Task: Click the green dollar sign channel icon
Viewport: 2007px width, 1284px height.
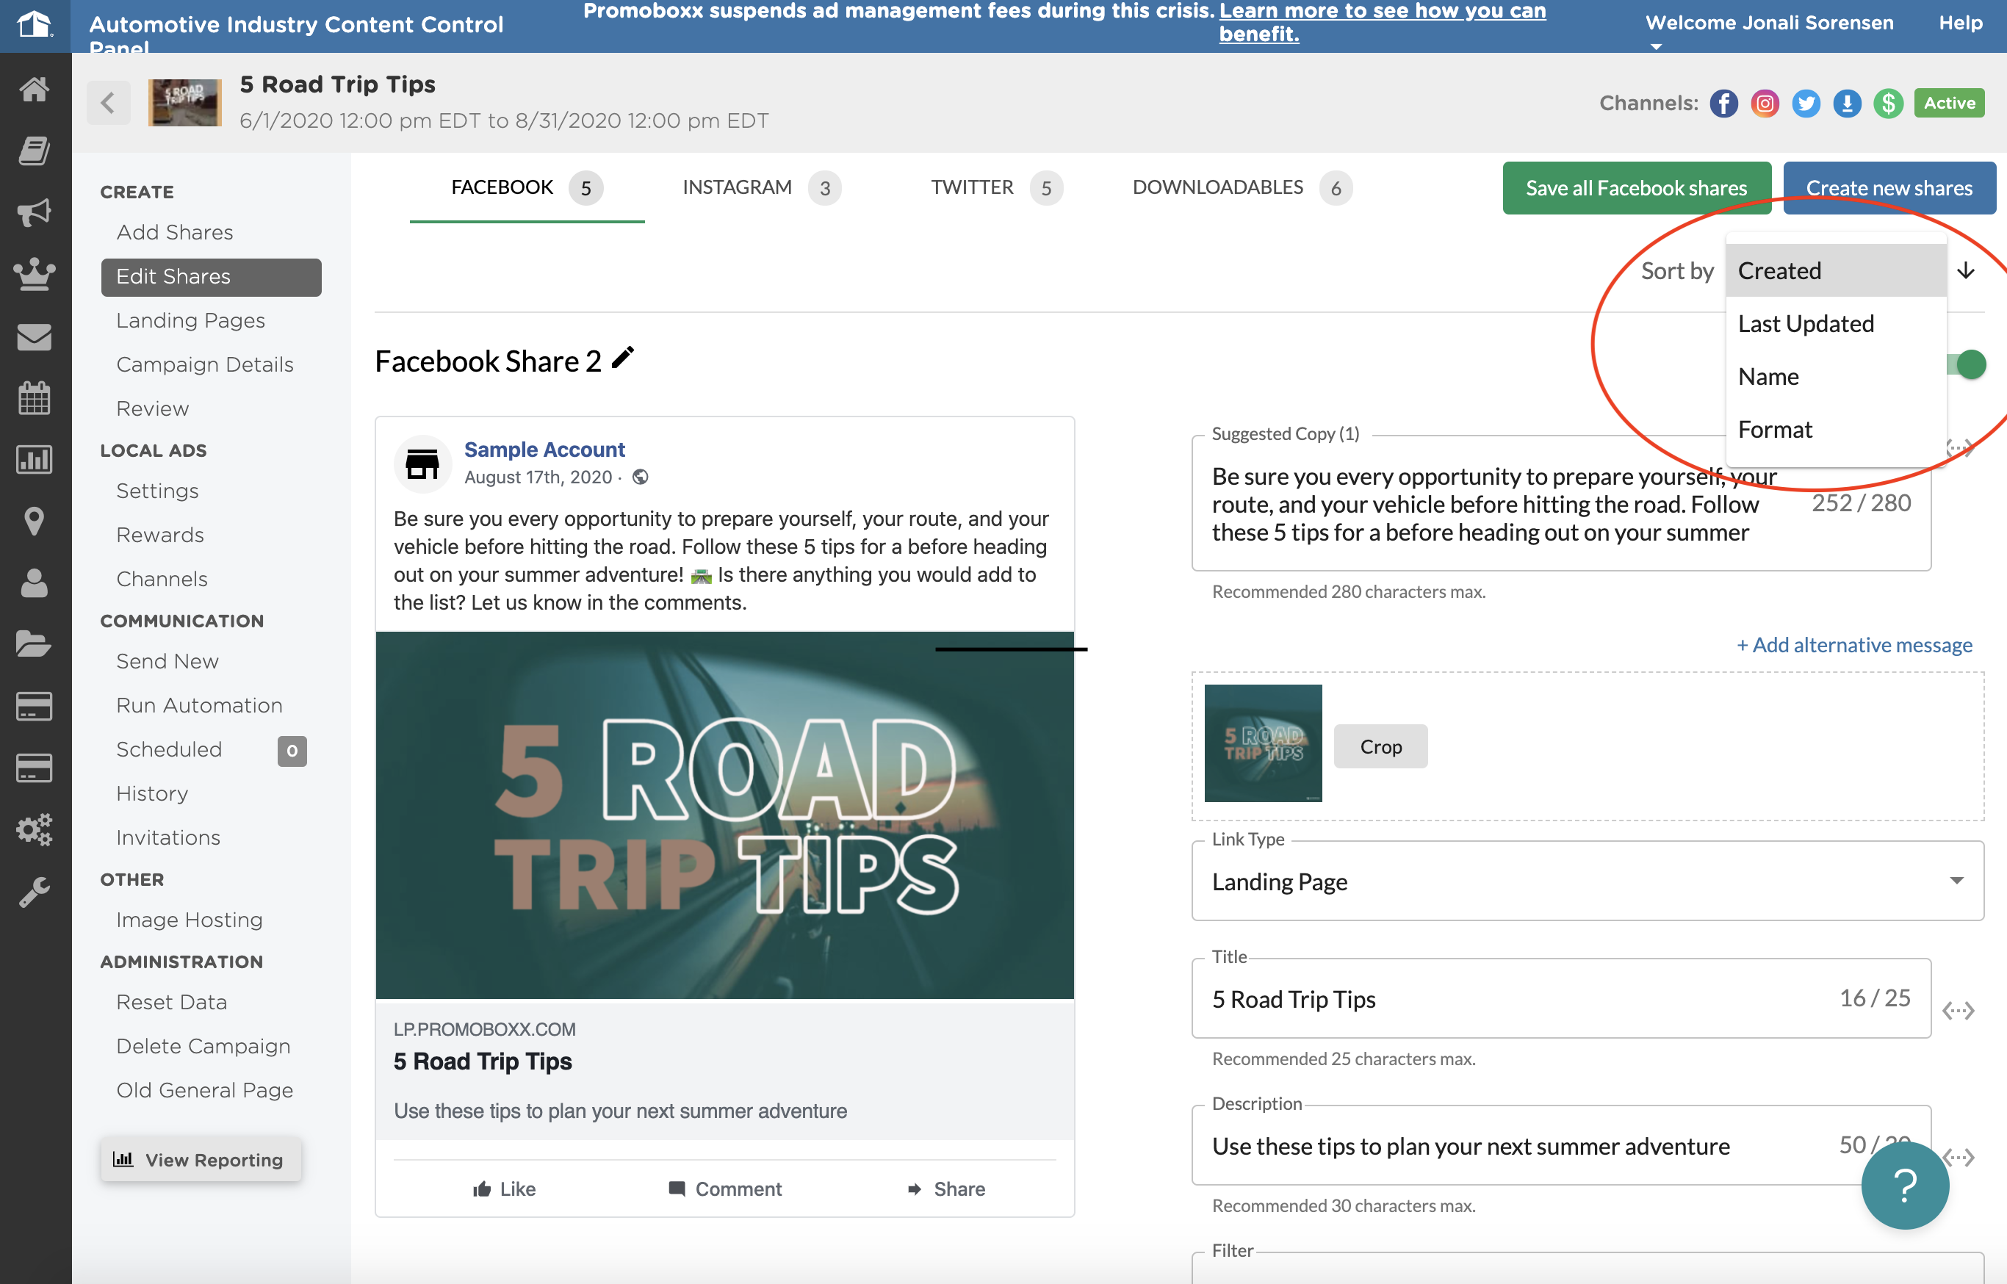Action: click(x=1889, y=104)
